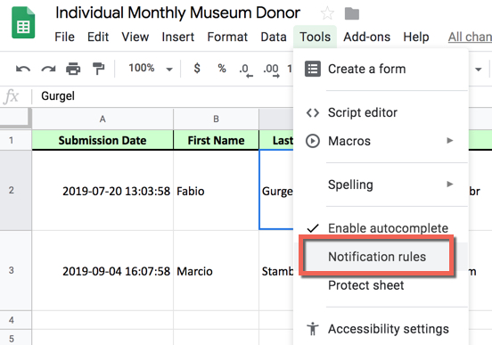Redo the last action
The image size is (492, 345).
[x=48, y=69]
